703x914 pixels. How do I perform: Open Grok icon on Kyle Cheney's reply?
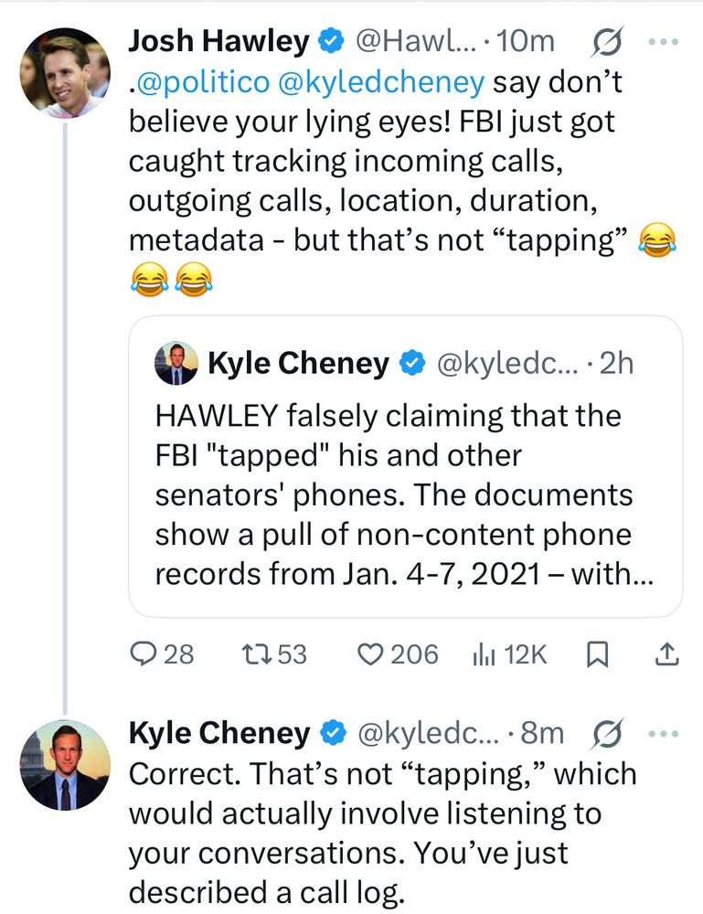click(609, 733)
